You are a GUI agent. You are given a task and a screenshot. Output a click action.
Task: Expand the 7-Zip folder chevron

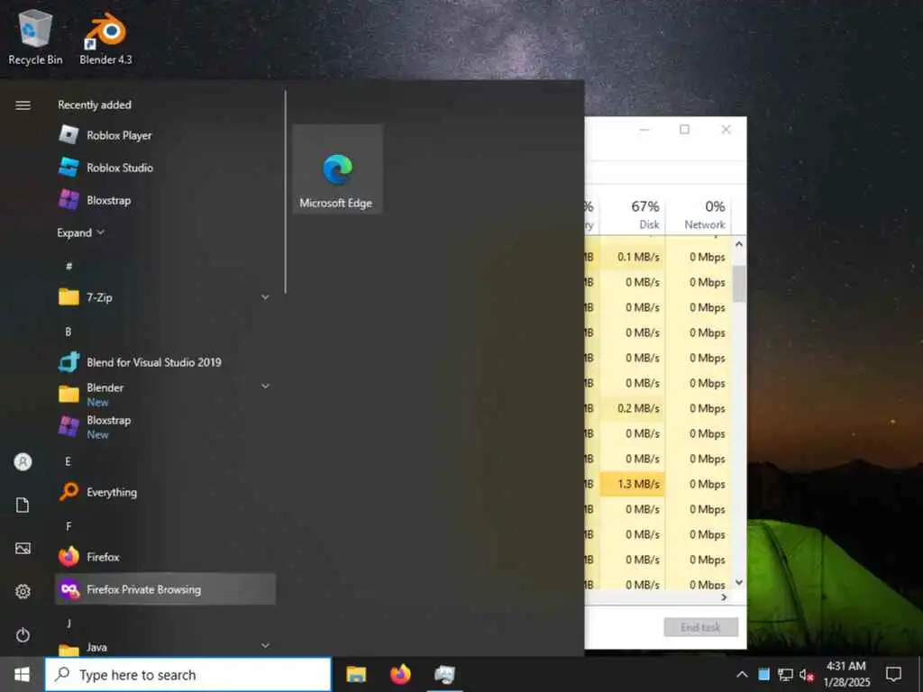click(x=266, y=297)
